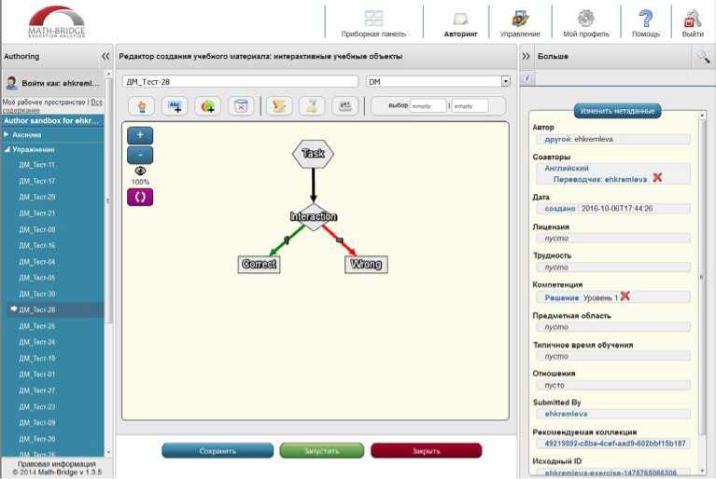Open the Авторинг section
This screenshot has width=716, height=479.
tap(460, 22)
